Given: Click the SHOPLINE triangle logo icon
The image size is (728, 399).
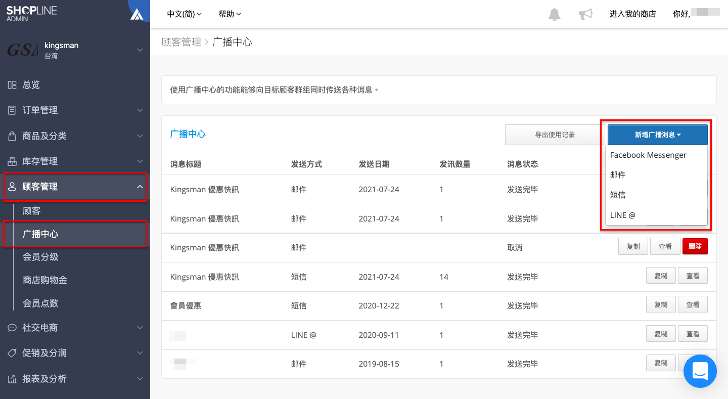Looking at the screenshot, I should 136,14.
